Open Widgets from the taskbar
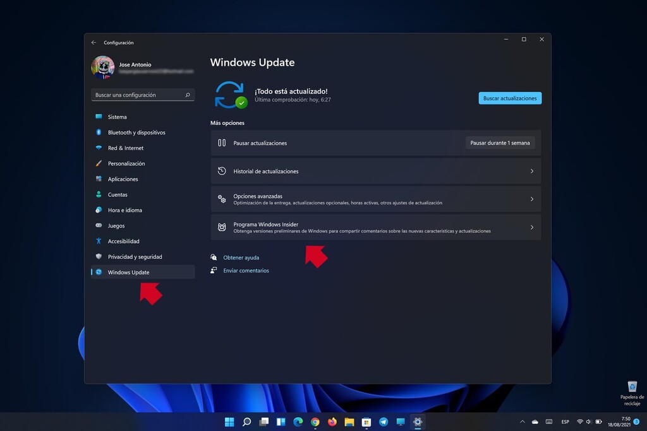 281,422
